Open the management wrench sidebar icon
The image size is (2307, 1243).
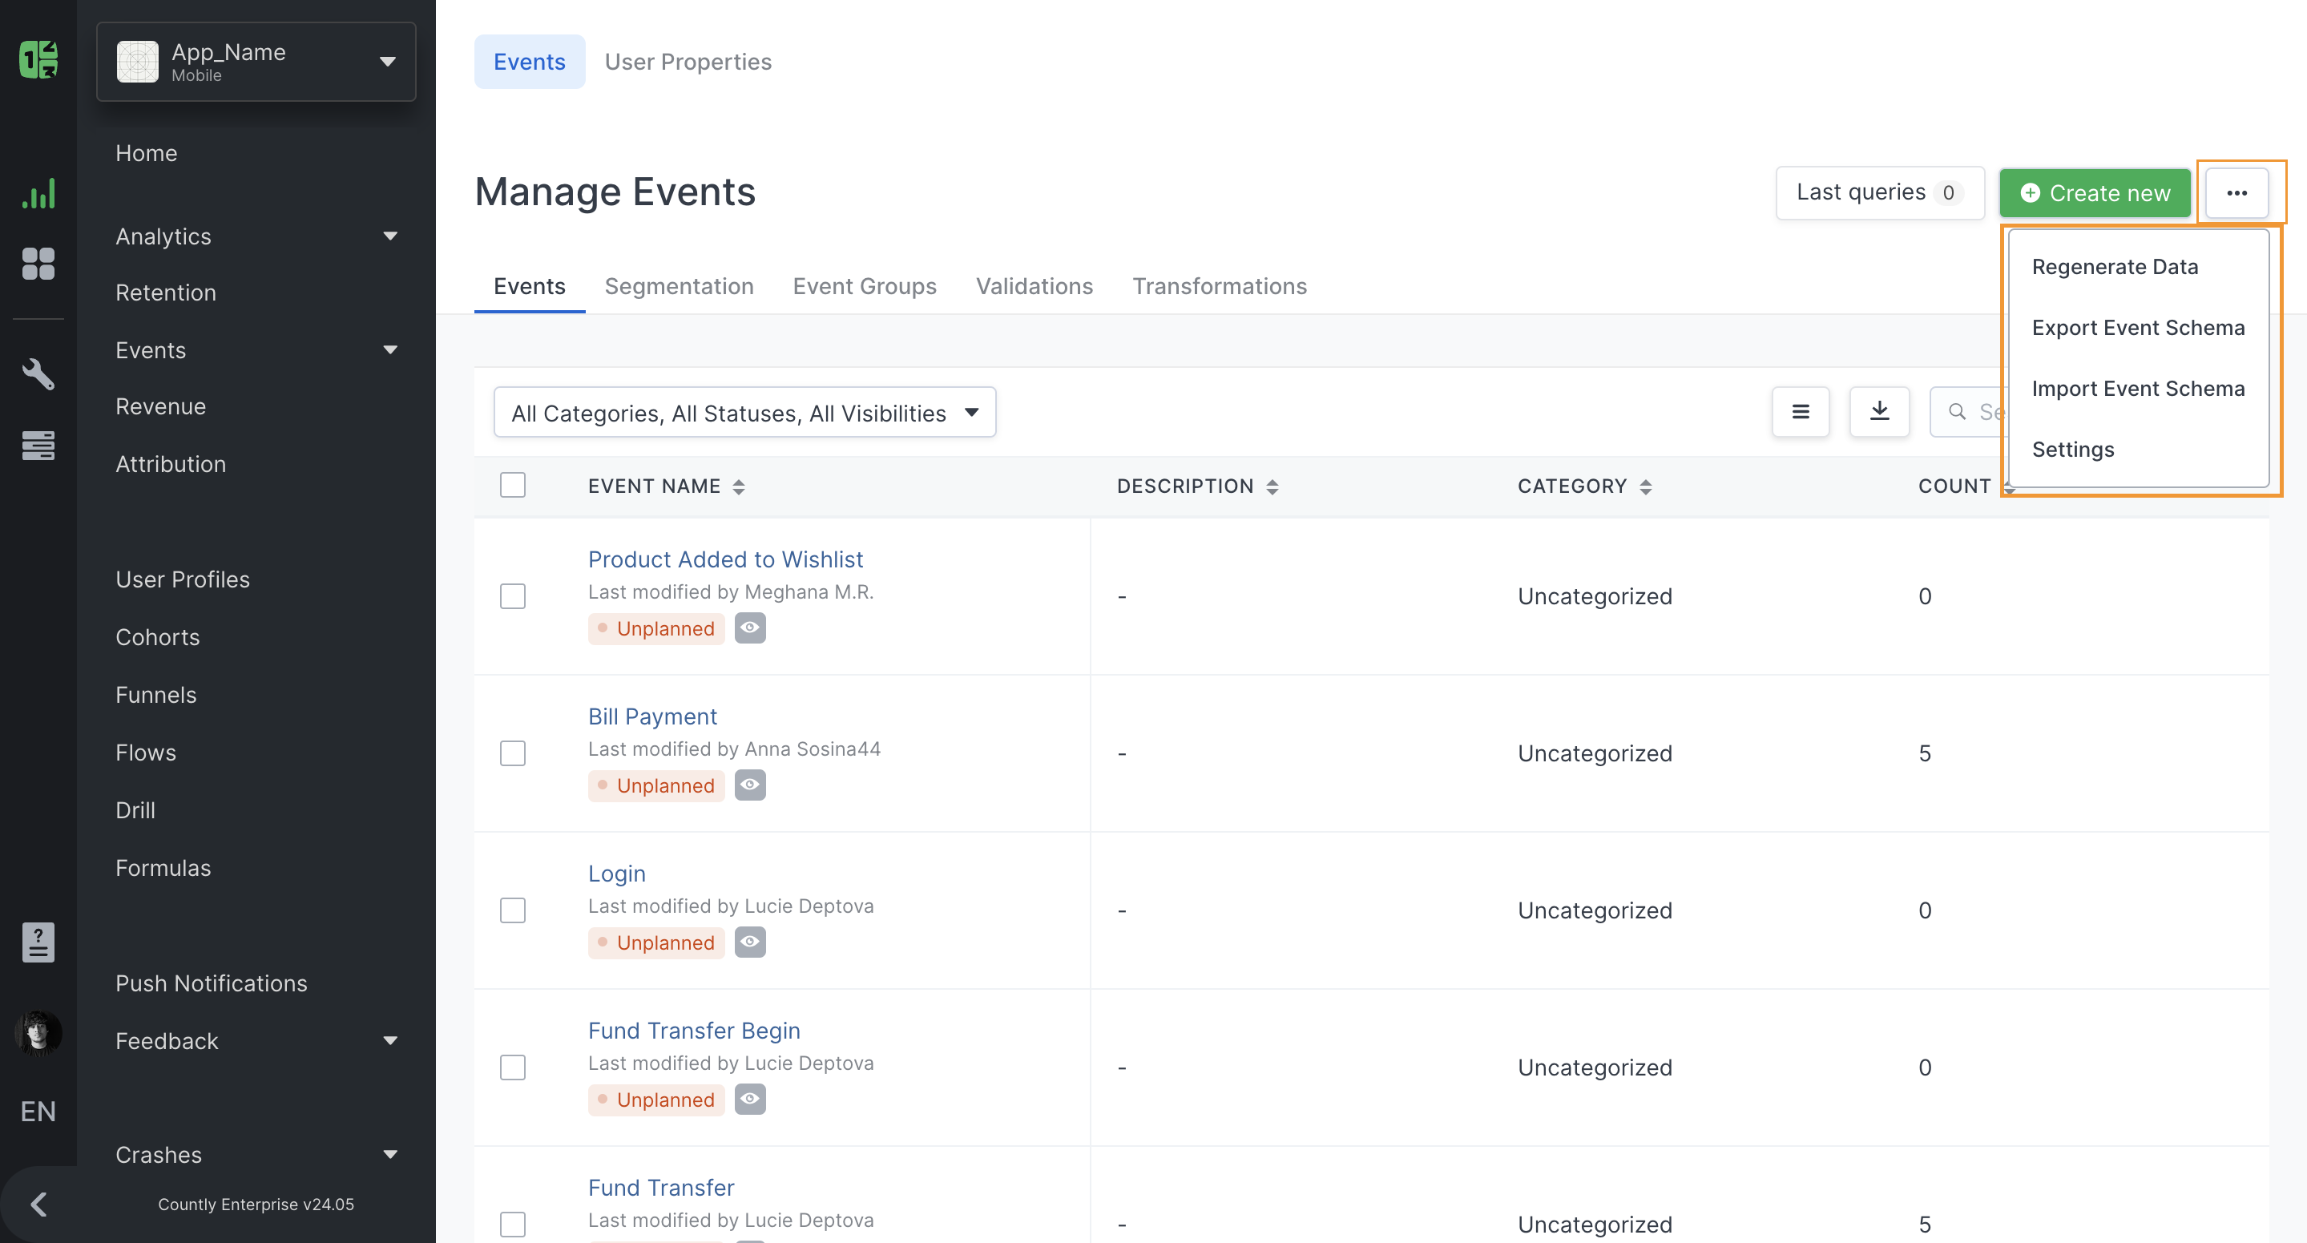[38, 373]
